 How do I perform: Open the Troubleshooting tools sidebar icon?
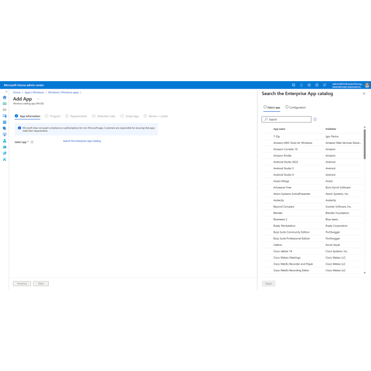(5, 159)
